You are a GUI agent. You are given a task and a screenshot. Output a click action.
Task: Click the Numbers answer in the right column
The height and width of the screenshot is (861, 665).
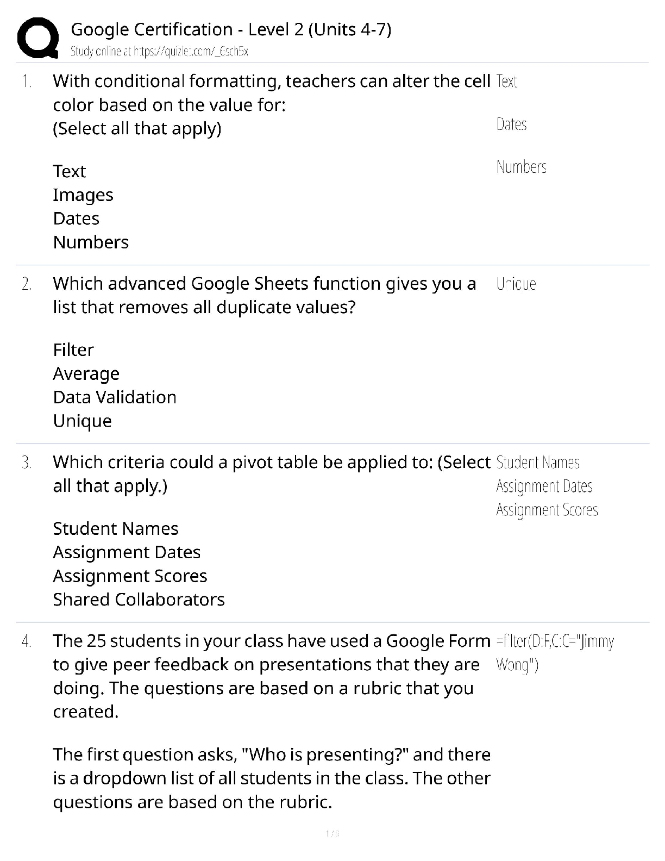point(521,167)
